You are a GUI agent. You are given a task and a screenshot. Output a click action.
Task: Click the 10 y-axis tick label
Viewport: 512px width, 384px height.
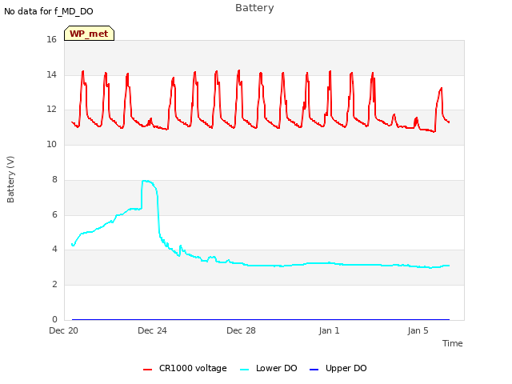click(51, 144)
